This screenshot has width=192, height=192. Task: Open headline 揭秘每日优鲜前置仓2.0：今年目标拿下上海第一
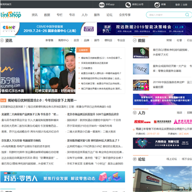[x=42, y=100]
